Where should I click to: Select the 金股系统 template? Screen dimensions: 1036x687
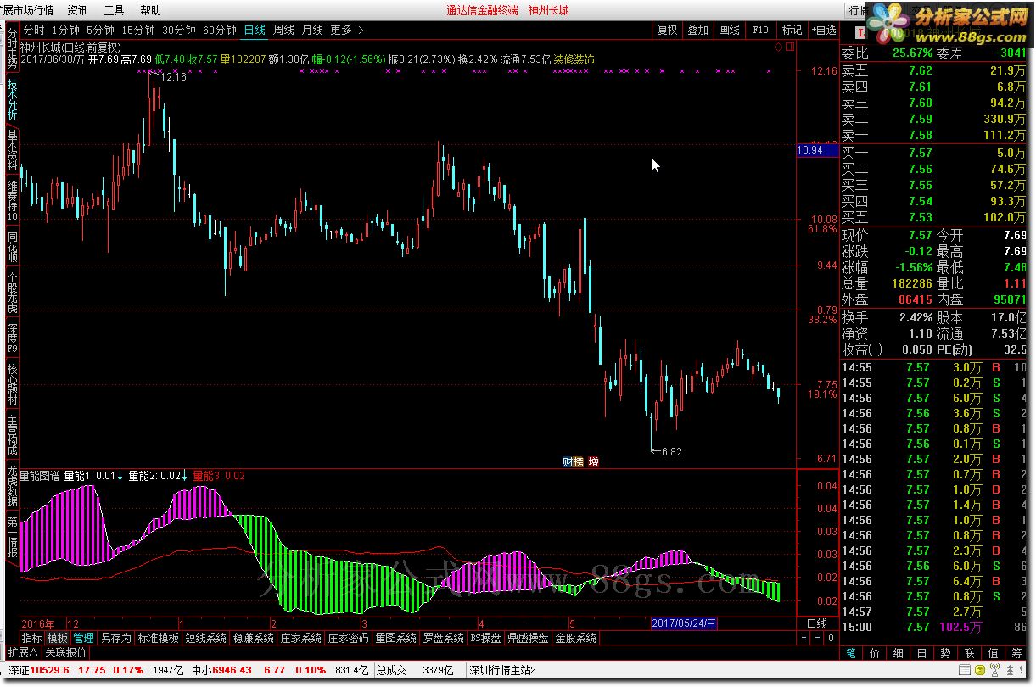(x=576, y=638)
